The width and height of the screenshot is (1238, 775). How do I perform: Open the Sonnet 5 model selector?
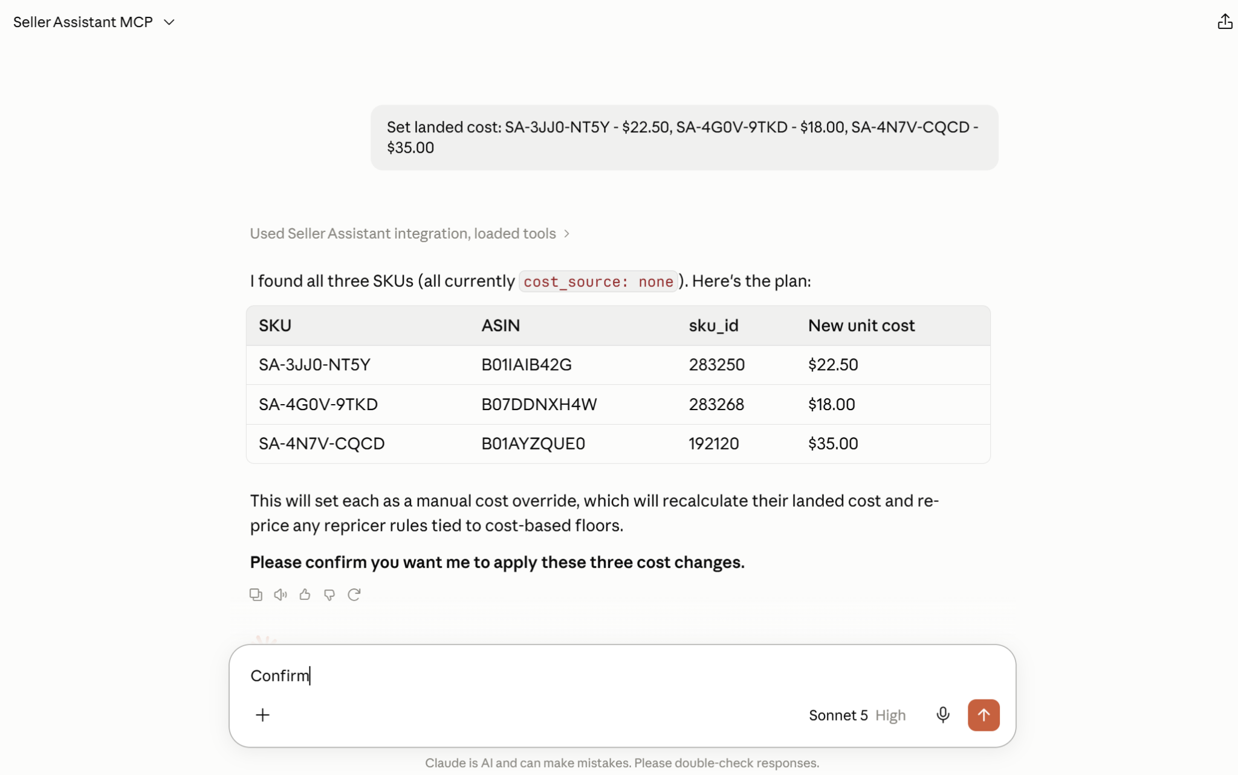click(x=838, y=715)
